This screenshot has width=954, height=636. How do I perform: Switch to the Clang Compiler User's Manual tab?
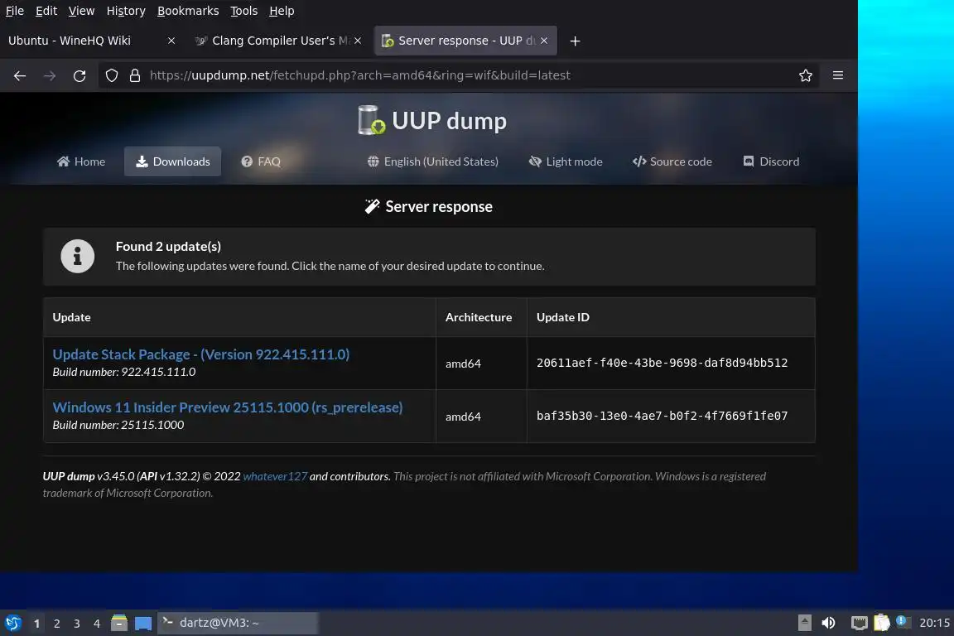click(x=277, y=41)
